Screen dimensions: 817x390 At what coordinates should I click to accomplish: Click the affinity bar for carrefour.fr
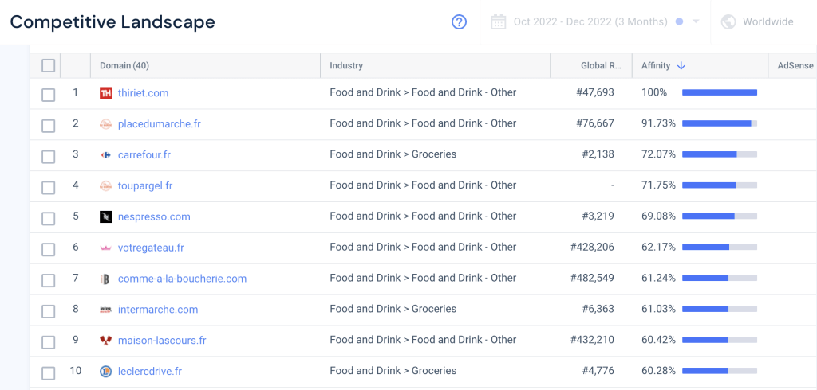pos(719,154)
